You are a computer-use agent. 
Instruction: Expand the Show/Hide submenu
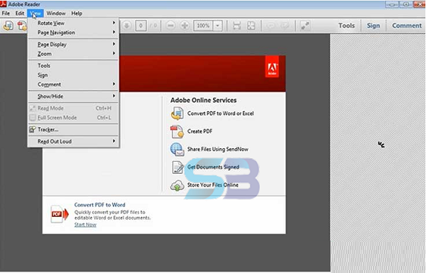click(73, 96)
